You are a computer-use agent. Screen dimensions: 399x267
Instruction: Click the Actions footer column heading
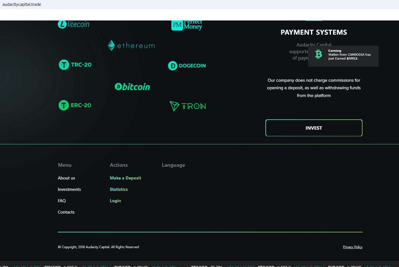click(119, 165)
